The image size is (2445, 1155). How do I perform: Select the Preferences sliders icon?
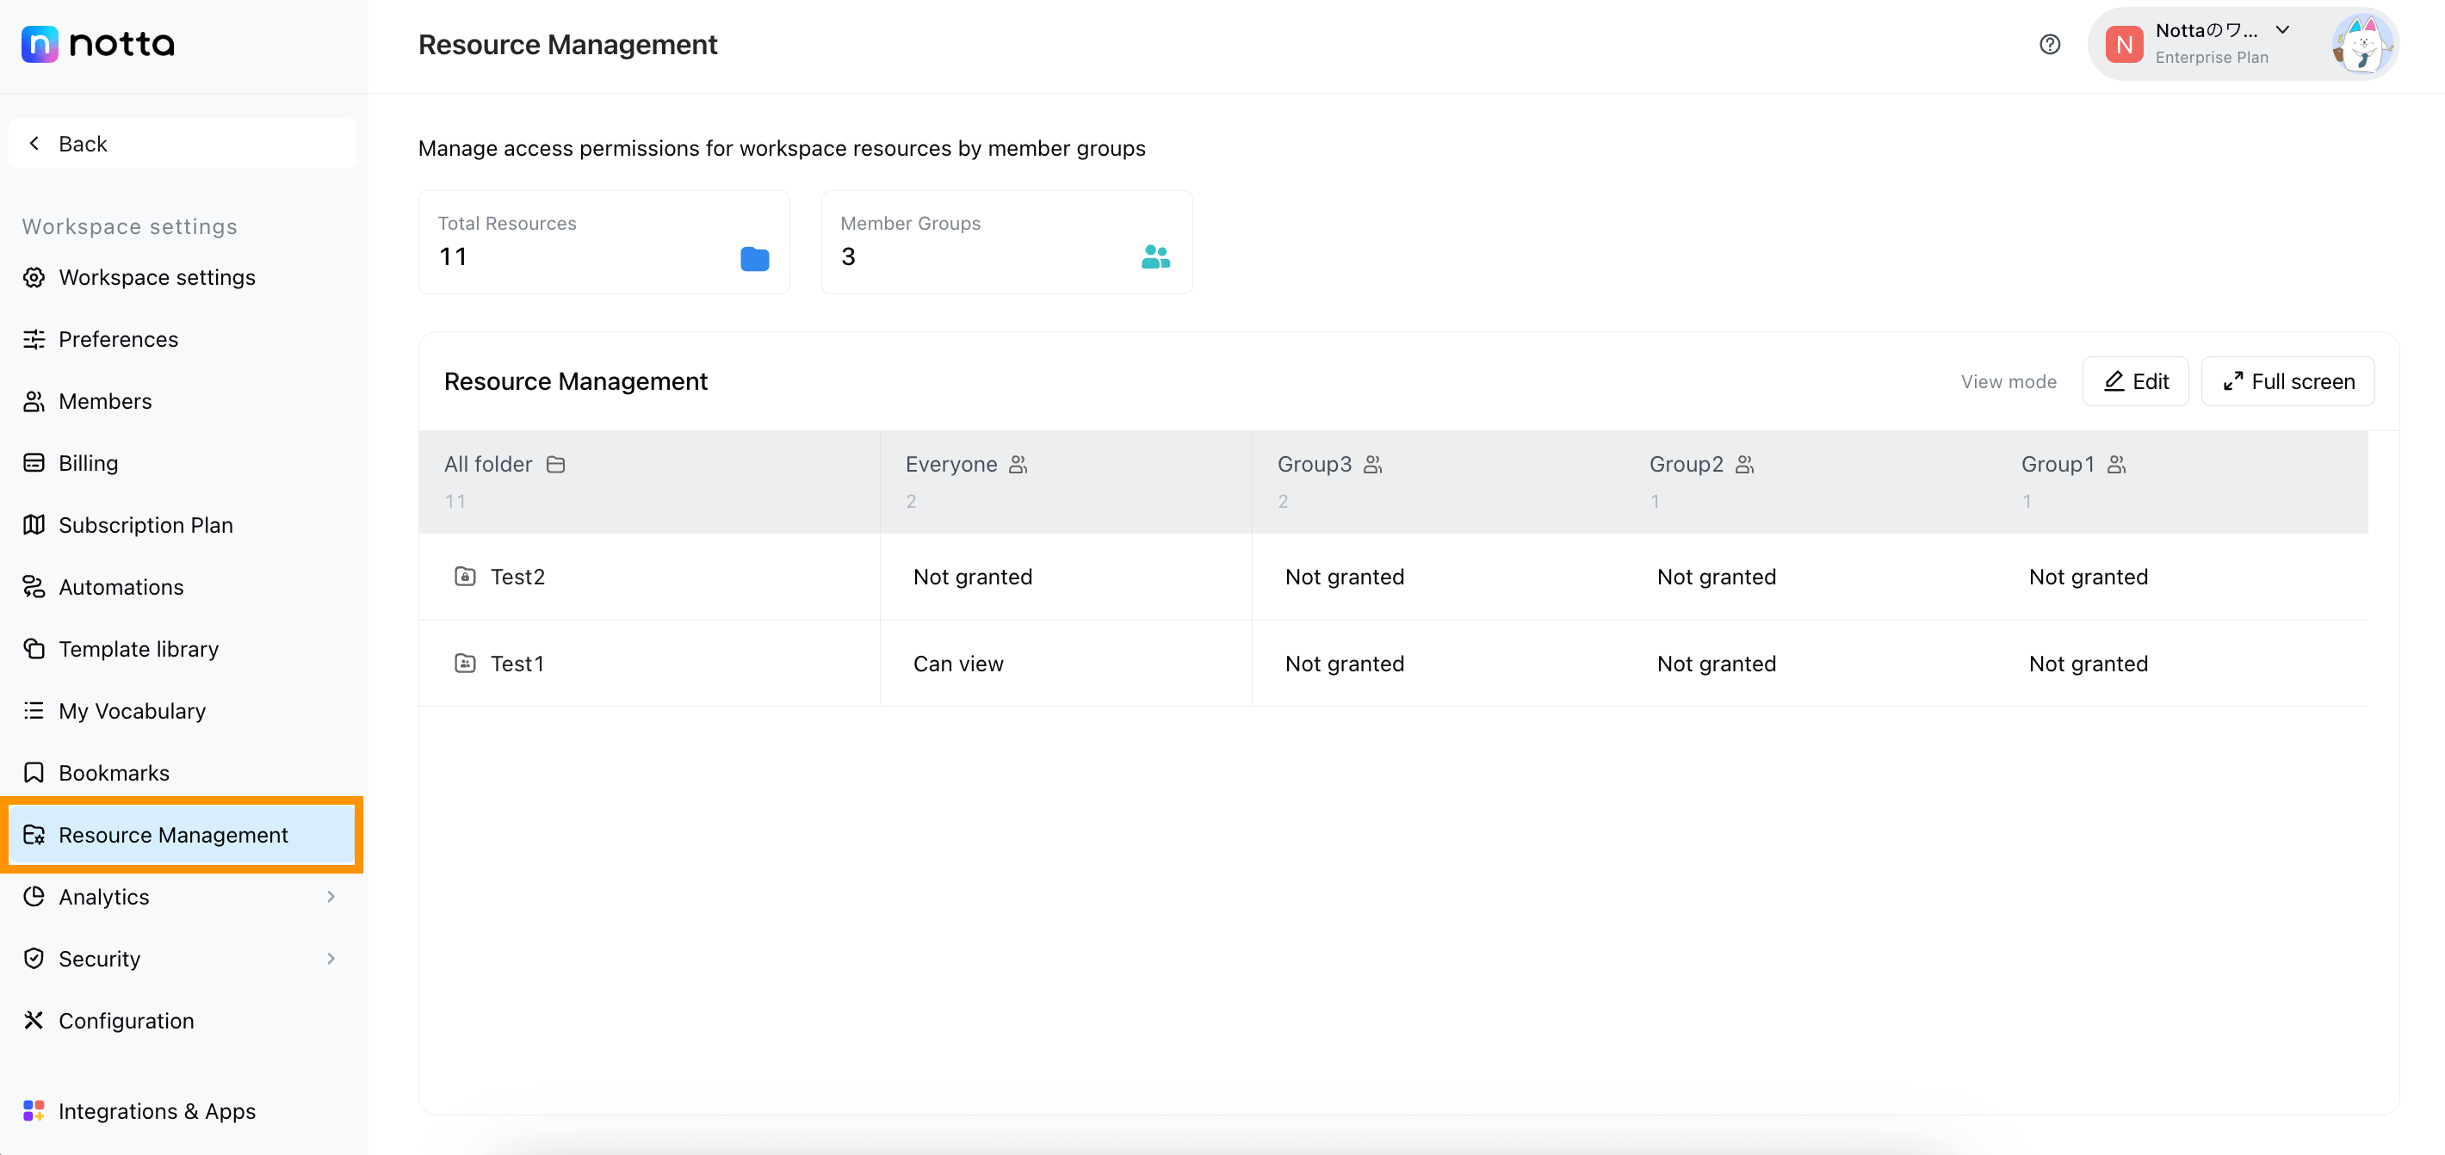tap(34, 339)
